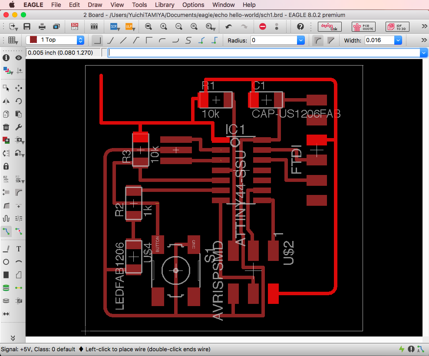Image resolution: width=429 pixels, height=356 pixels.
Task: Click the Zoom to fit icon
Action: tap(148, 26)
